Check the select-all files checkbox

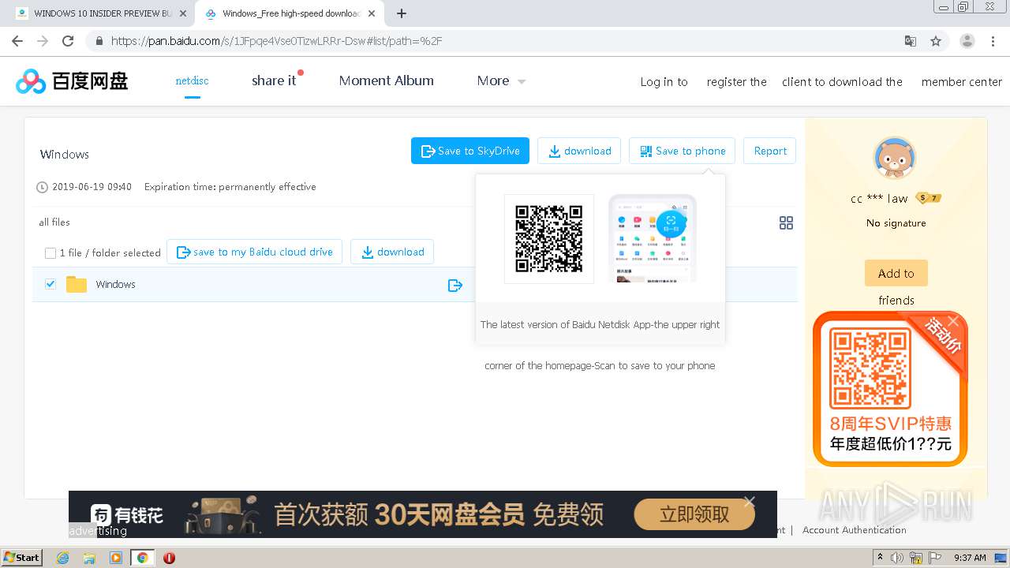[x=50, y=253]
